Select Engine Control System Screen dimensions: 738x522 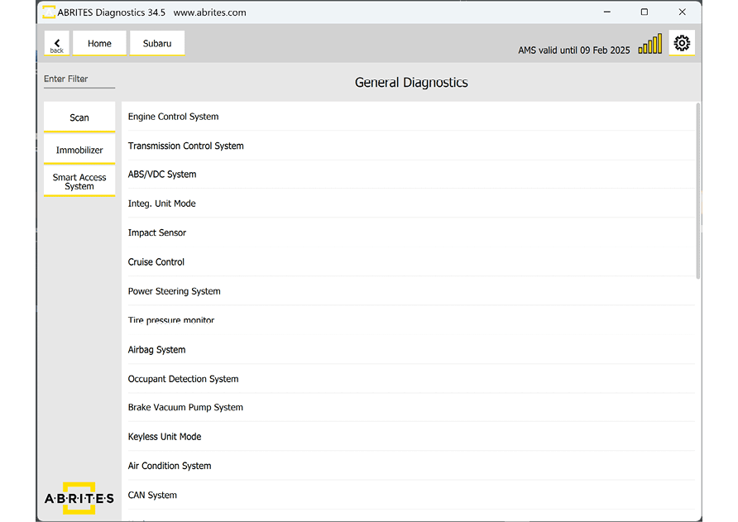click(173, 117)
